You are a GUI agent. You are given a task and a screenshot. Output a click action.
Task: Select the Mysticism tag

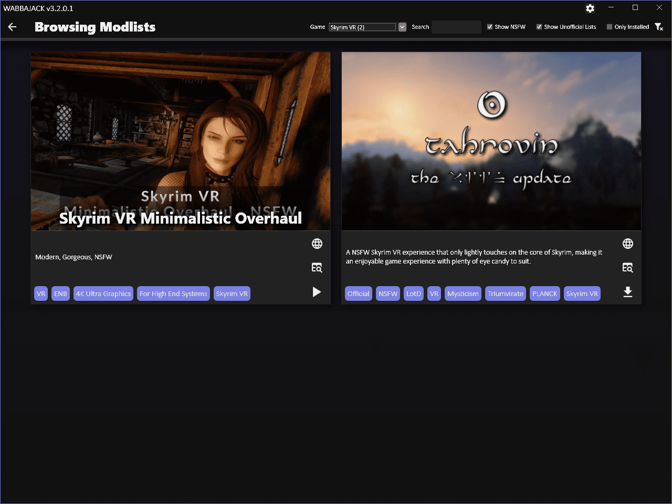463,293
